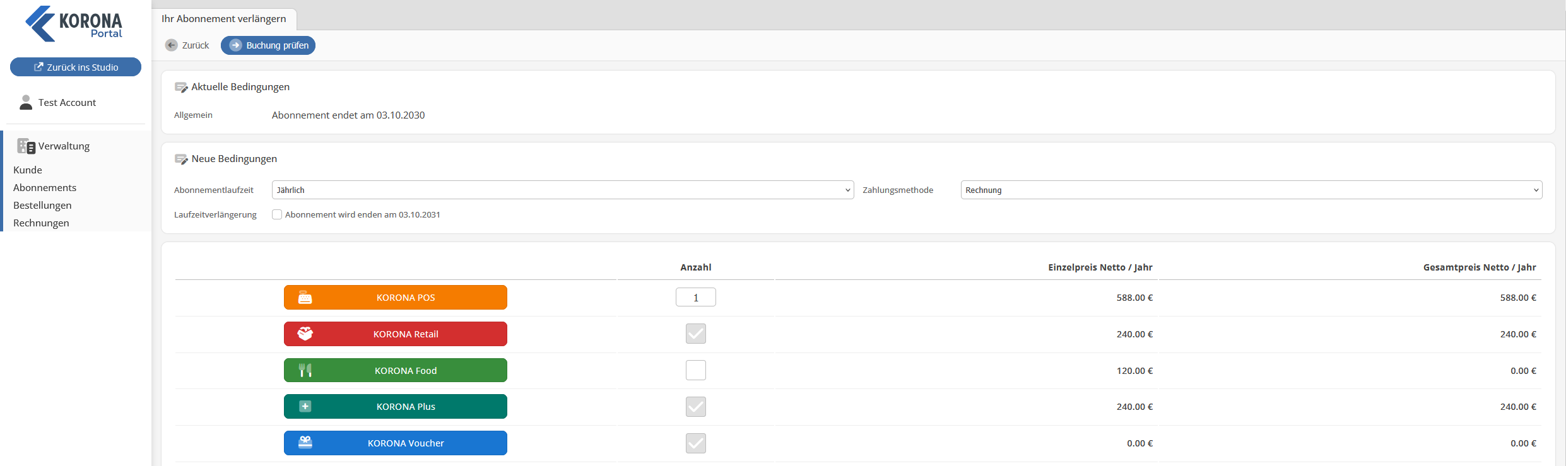This screenshot has width=1566, height=466.
Task: Click the Verwaltung section icon
Action: click(x=26, y=146)
